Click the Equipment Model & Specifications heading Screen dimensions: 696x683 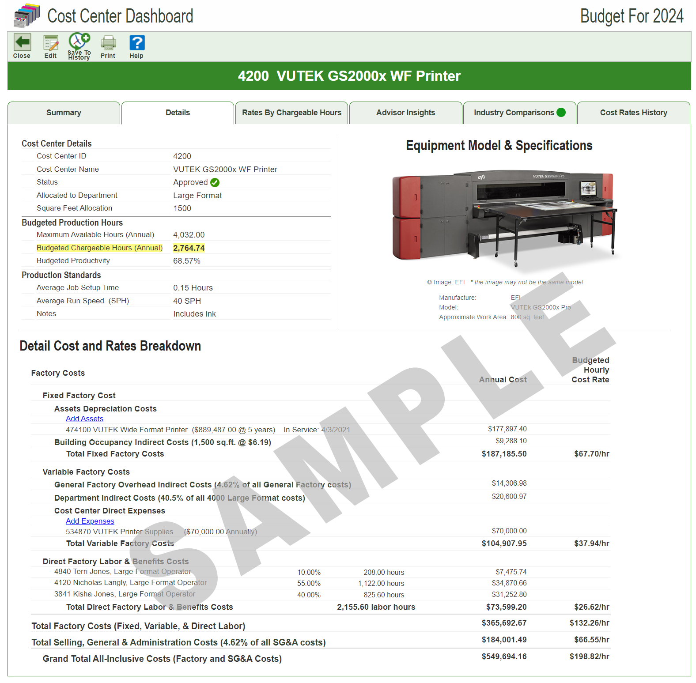coord(499,146)
